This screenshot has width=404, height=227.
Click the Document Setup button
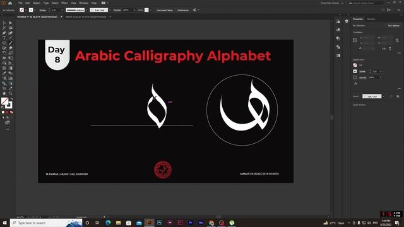click(165, 10)
